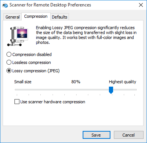The height and width of the screenshot is (143, 147).
Task: Switch to the General tab
Action: [13, 17]
